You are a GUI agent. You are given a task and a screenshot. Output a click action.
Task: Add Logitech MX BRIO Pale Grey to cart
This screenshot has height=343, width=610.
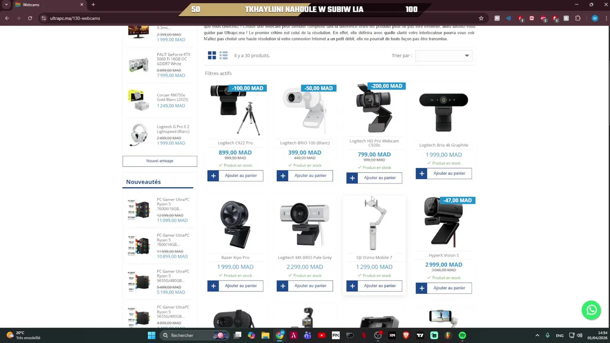tap(305, 286)
